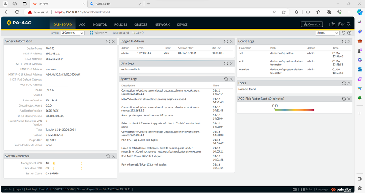The image size is (365, 193).
Task: Refresh the System Logs widget
Action: (226, 79)
